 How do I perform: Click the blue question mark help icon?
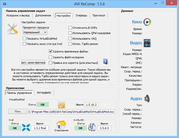[105, 62]
